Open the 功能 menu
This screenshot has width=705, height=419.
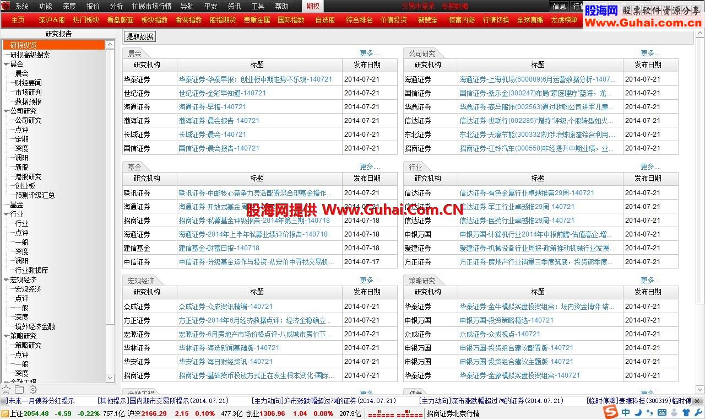[46, 6]
